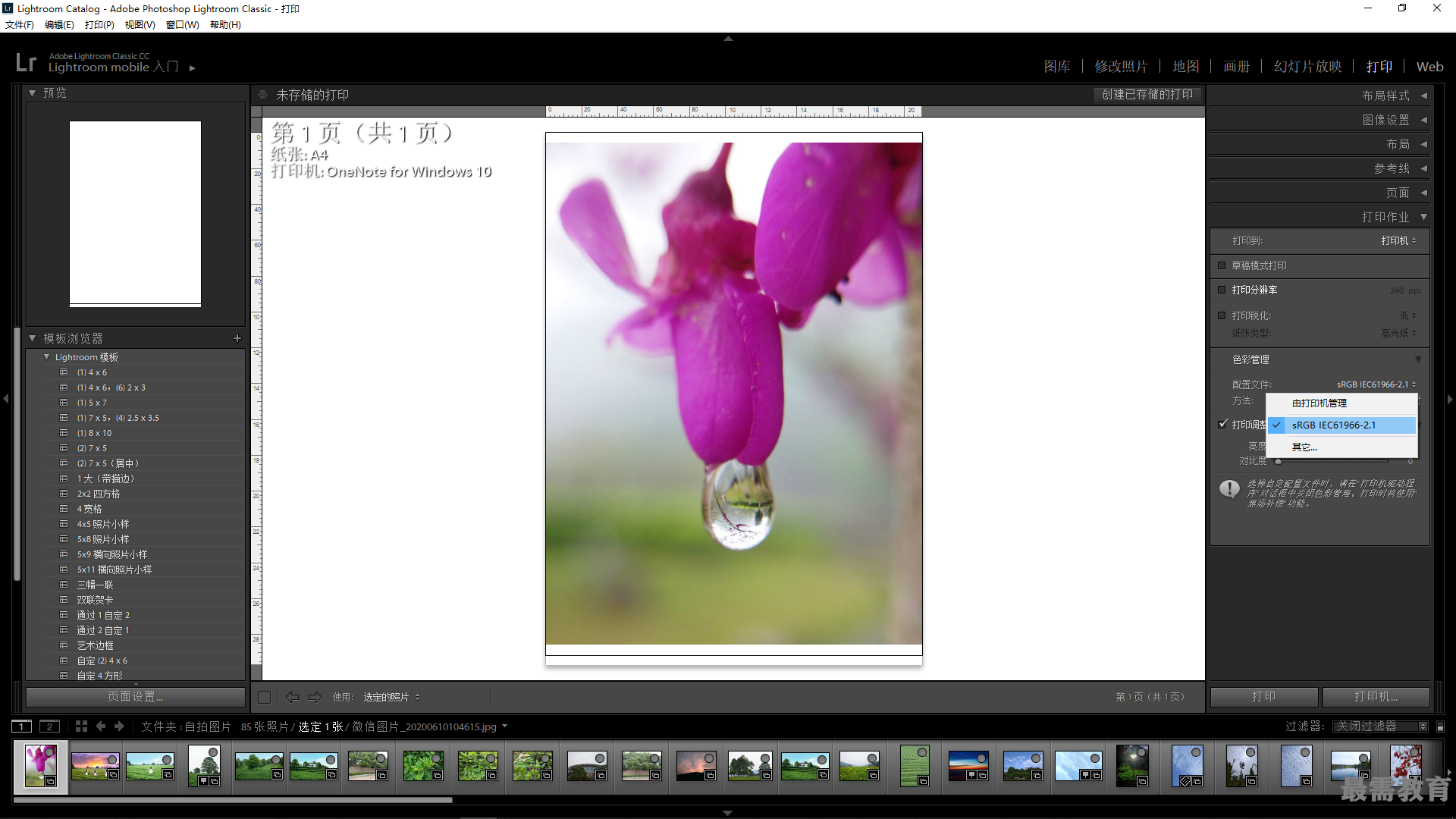Hide the filmstrip with the bottom arrow
This screenshot has width=1456, height=819.
(728, 813)
